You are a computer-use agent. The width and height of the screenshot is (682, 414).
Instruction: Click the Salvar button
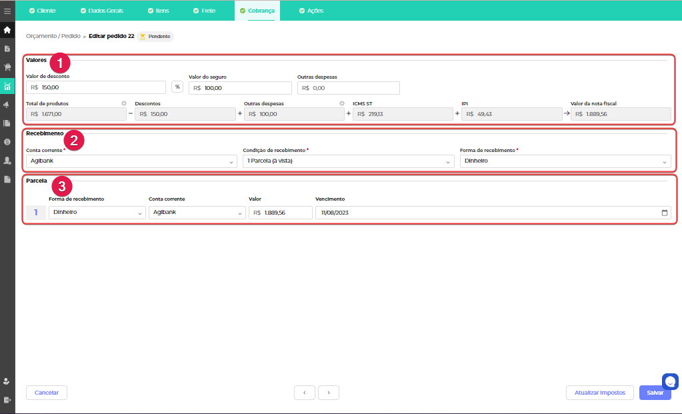click(x=655, y=393)
